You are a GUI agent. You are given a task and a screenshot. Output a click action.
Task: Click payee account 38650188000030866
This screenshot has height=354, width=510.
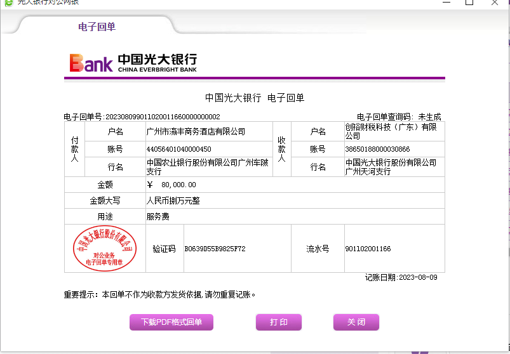378,149
